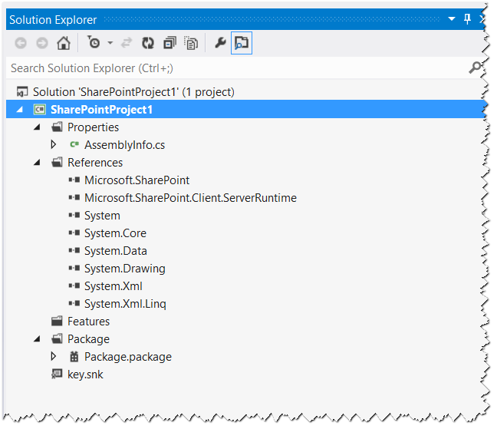Screen dimensions: 497x429
Task: Select AssemblyInfo.cs file
Action: pos(124,145)
